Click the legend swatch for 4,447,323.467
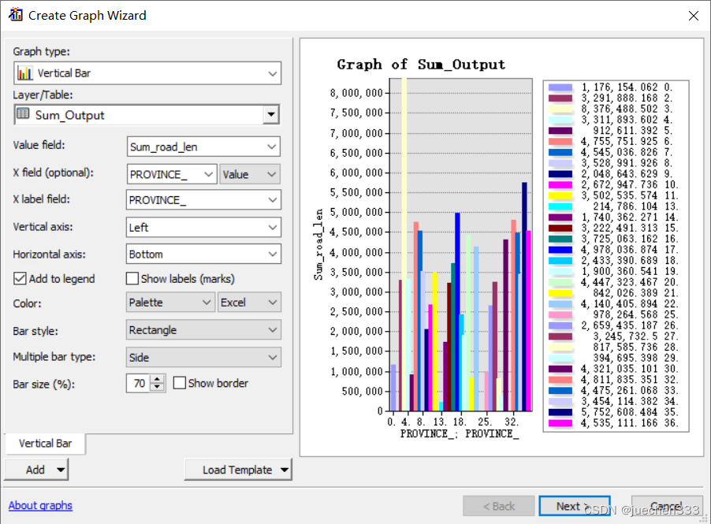Screen dimensions: 711x524 (x=560, y=282)
